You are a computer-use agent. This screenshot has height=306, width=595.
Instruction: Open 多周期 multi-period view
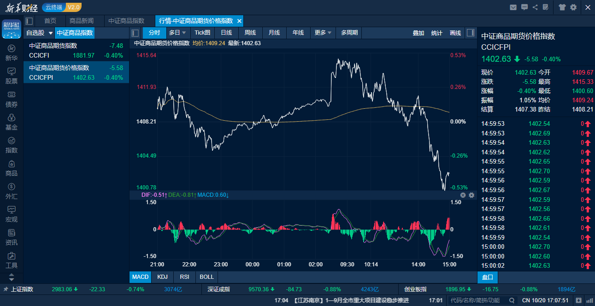(349, 33)
